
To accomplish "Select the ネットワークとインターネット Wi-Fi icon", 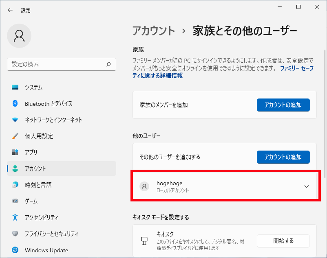I will point(15,120).
